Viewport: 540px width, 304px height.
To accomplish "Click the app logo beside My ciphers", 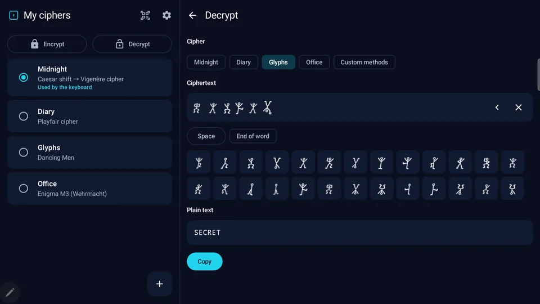I will pyautogui.click(x=13, y=15).
